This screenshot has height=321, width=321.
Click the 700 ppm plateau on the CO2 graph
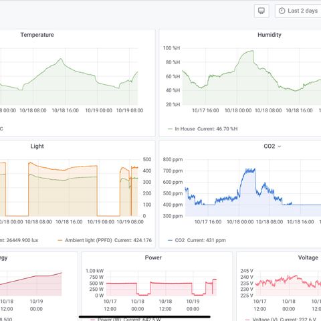250,171
